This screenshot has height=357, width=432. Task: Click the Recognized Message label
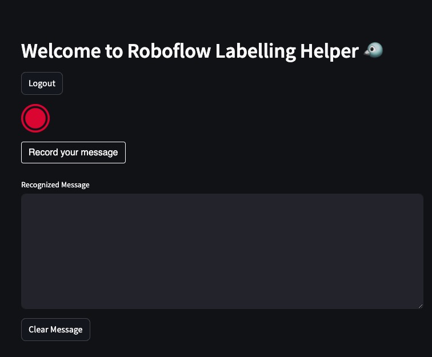[55, 184]
